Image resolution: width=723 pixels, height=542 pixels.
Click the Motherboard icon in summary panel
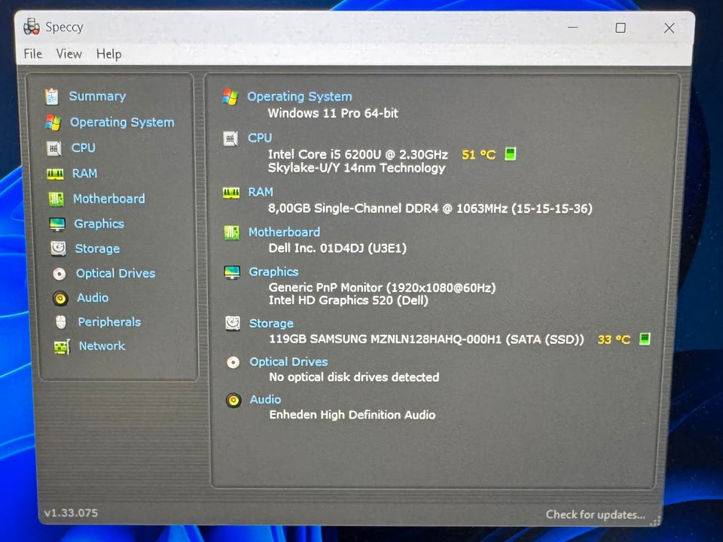[x=231, y=233]
